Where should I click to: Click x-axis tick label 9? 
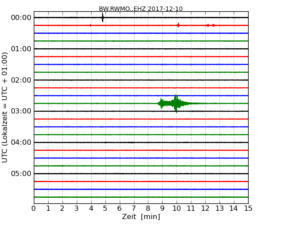[162, 209]
